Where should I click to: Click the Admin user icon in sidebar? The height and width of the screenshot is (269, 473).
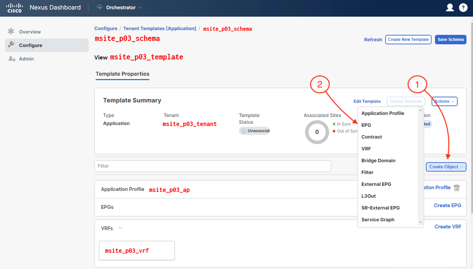[x=12, y=59]
